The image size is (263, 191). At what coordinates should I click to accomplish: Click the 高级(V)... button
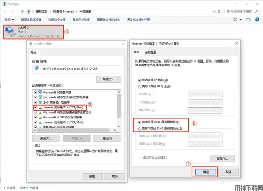click(222, 159)
